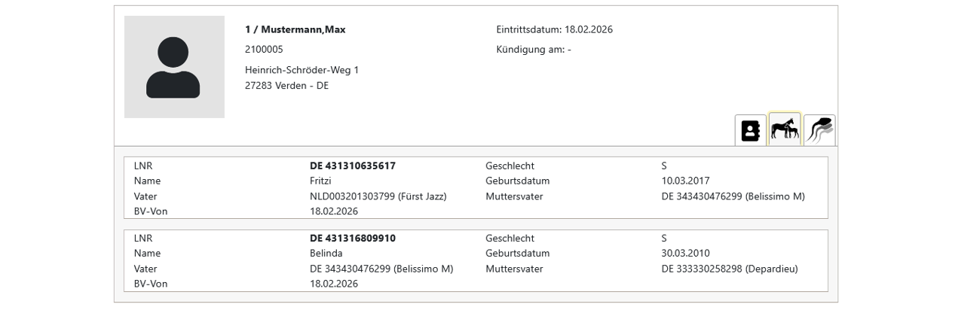Click the member name Mustermann,Max
This screenshot has height=310, width=955.
295,30
